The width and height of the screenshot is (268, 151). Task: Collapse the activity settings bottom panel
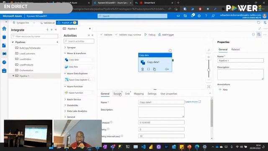click(x=210, y=93)
